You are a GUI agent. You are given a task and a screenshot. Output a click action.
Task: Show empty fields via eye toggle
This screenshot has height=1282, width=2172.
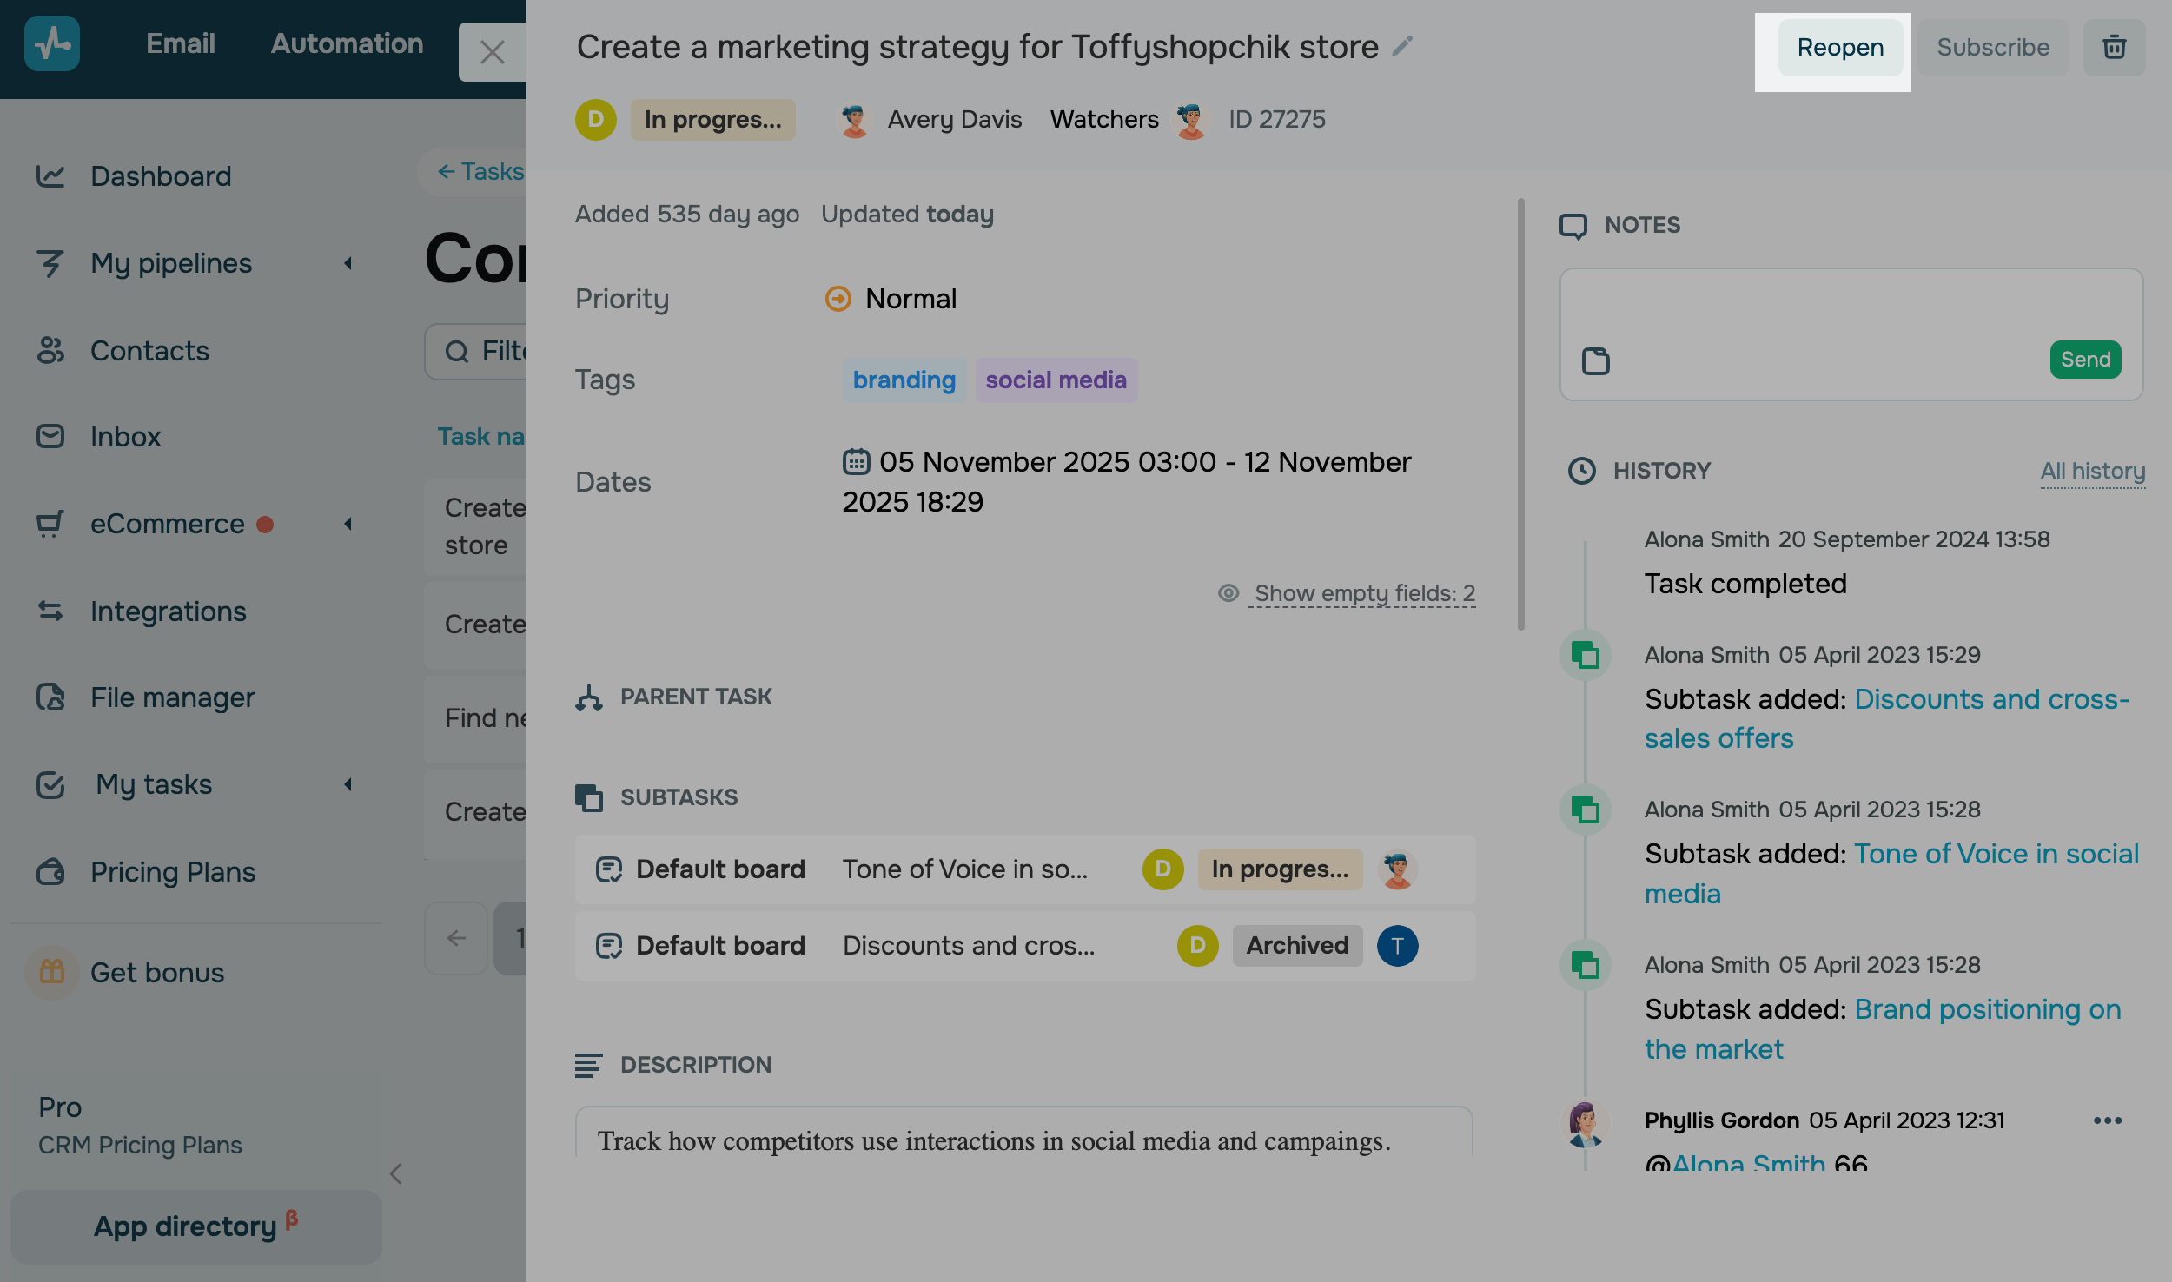(x=1228, y=593)
